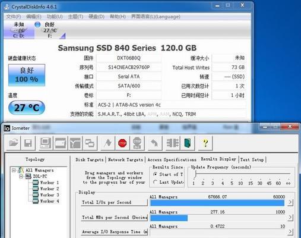Stop the current test with red stop sign
The height and width of the screenshot is (238, 301).
click(x=122, y=143)
